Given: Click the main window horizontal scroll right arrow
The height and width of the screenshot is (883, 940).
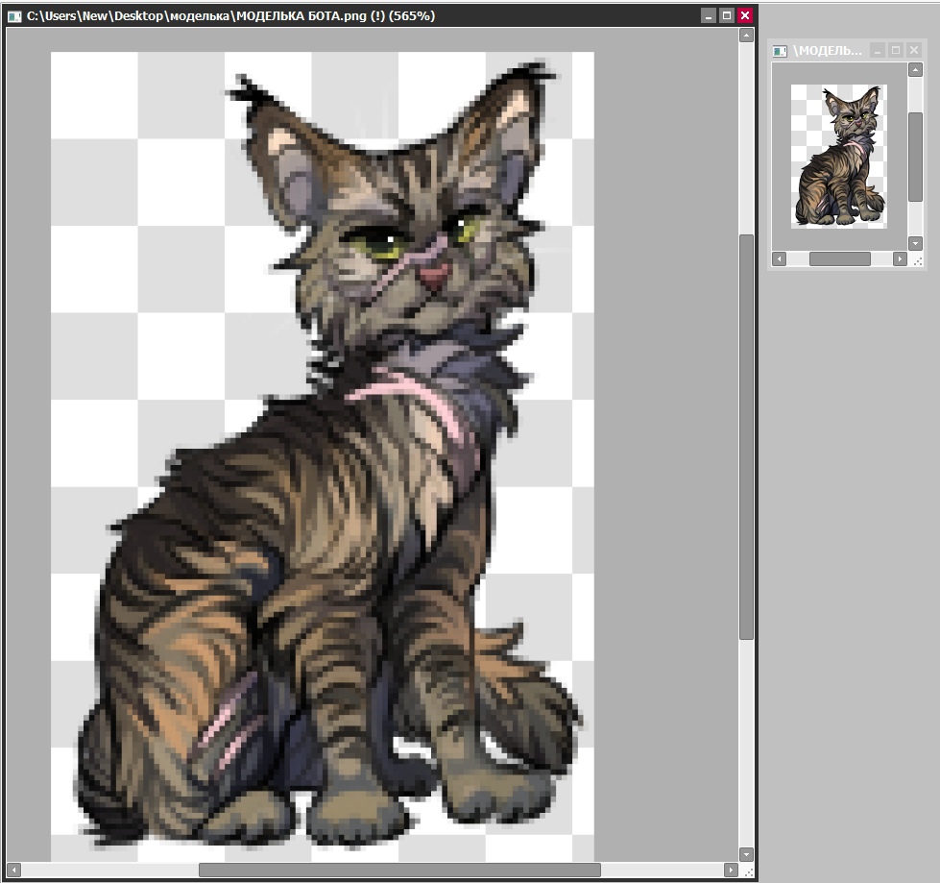Looking at the screenshot, I should coord(730,870).
